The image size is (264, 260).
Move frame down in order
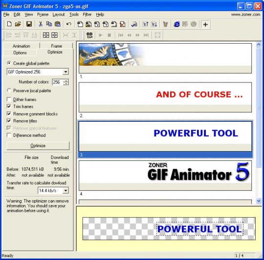pos(154,24)
